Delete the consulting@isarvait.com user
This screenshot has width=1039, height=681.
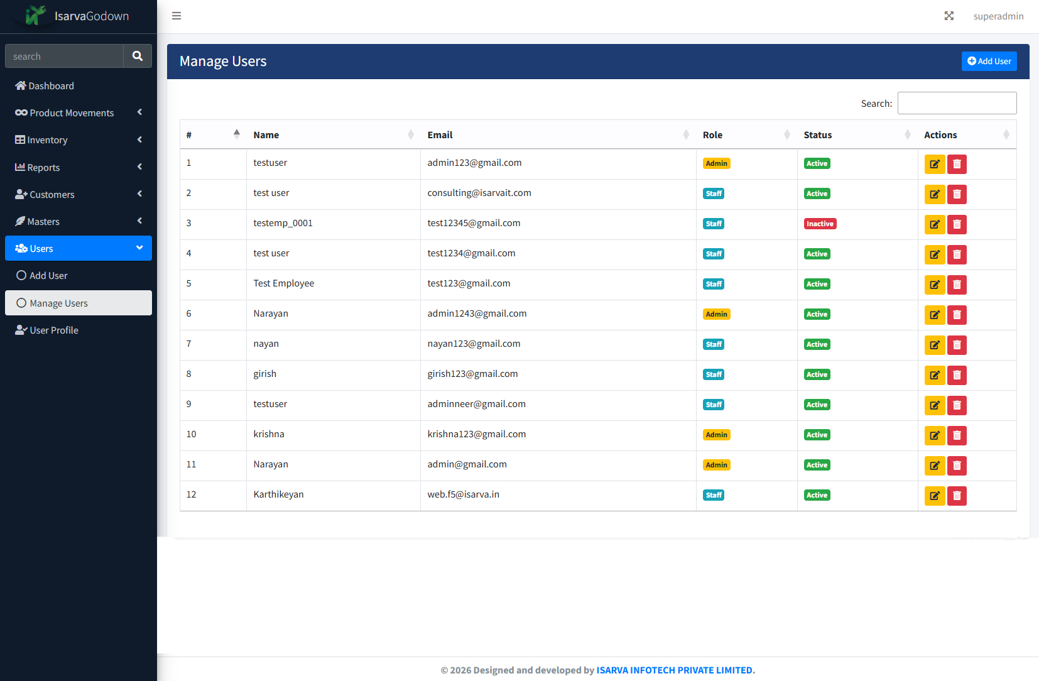(x=957, y=194)
